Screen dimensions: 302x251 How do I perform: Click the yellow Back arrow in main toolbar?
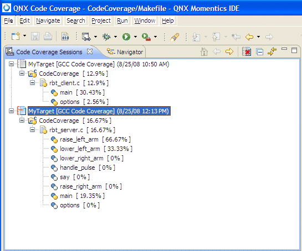249,36
